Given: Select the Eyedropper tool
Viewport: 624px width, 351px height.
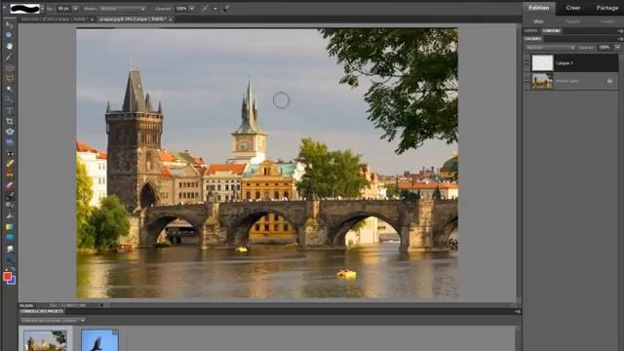Looking at the screenshot, I should point(9,57).
